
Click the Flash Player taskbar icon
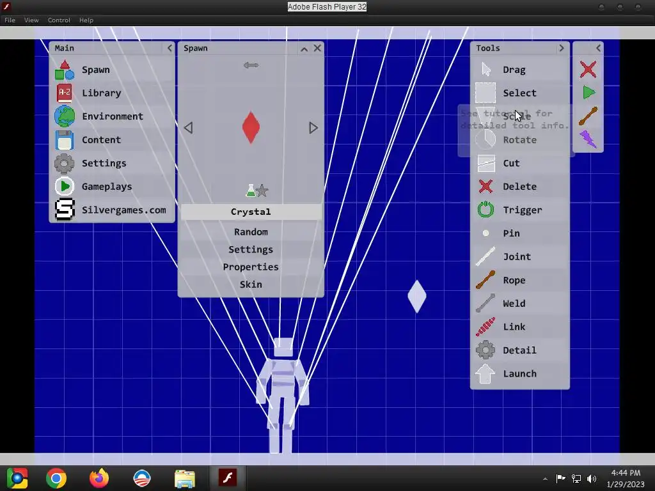click(228, 478)
